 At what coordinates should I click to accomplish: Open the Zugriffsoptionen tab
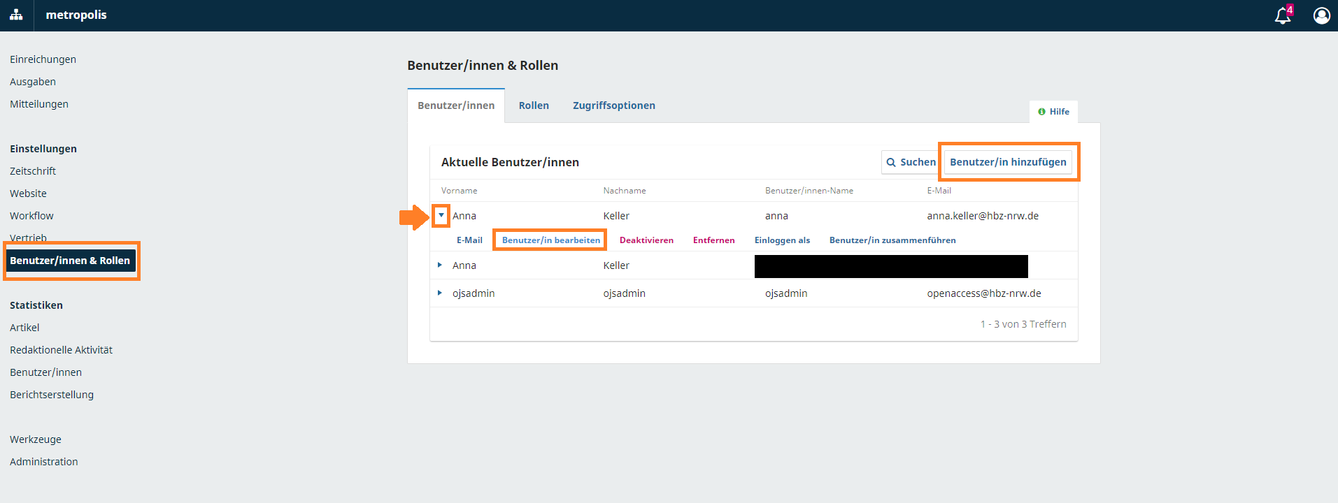pyautogui.click(x=613, y=105)
